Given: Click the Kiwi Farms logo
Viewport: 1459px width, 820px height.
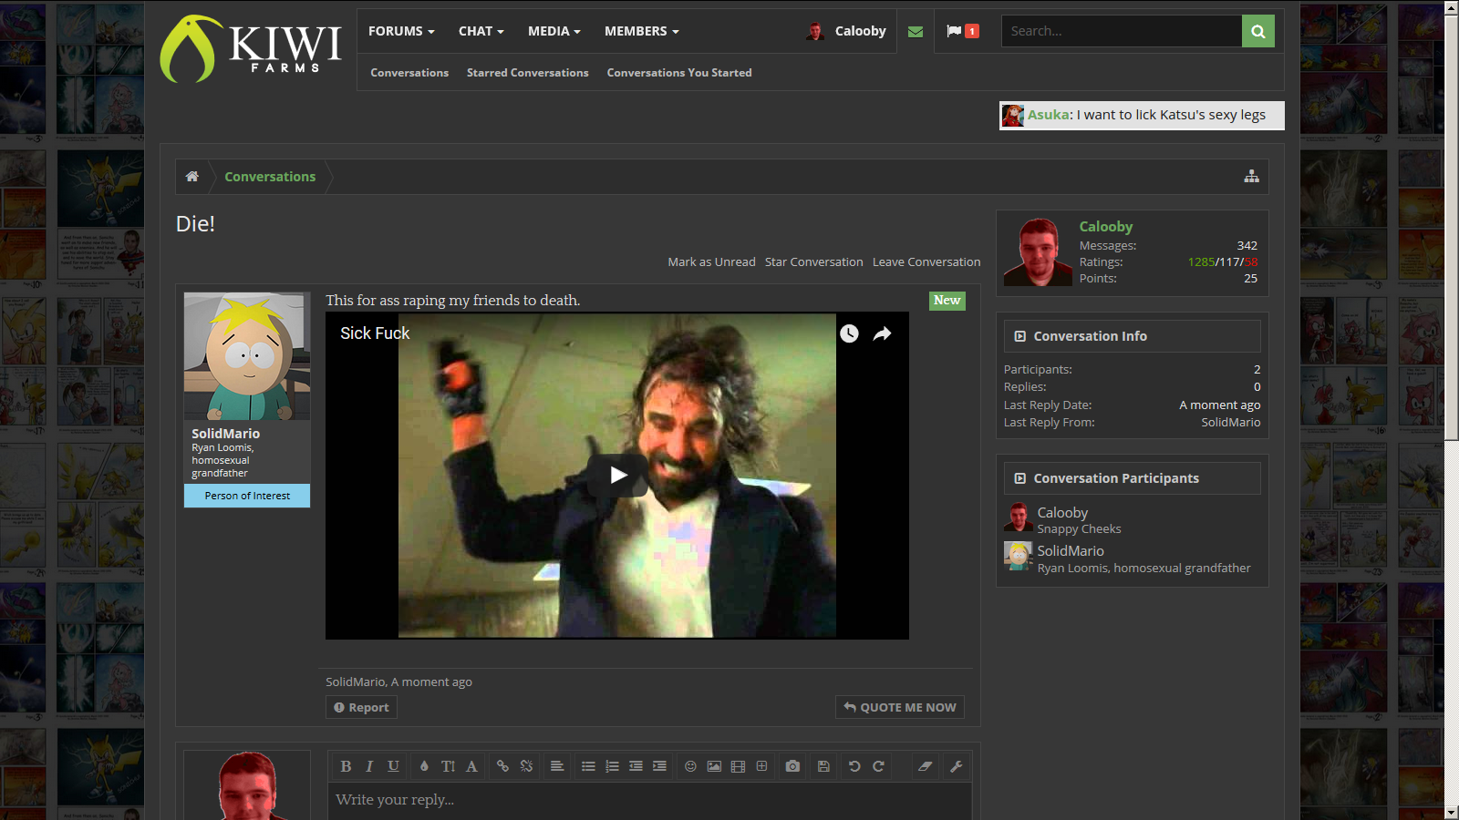Looking at the screenshot, I should pyautogui.click(x=251, y=49).
